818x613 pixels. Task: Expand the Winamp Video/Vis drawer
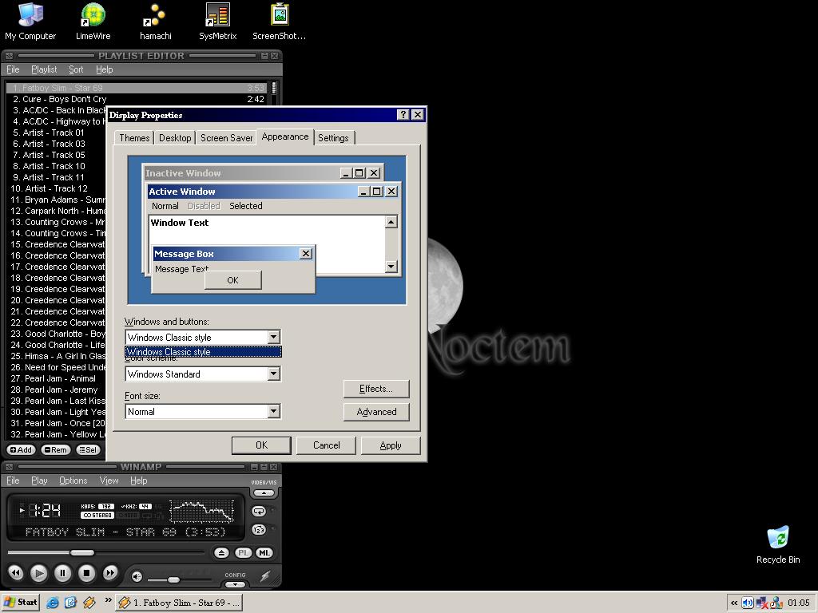[x=264, y=492]
